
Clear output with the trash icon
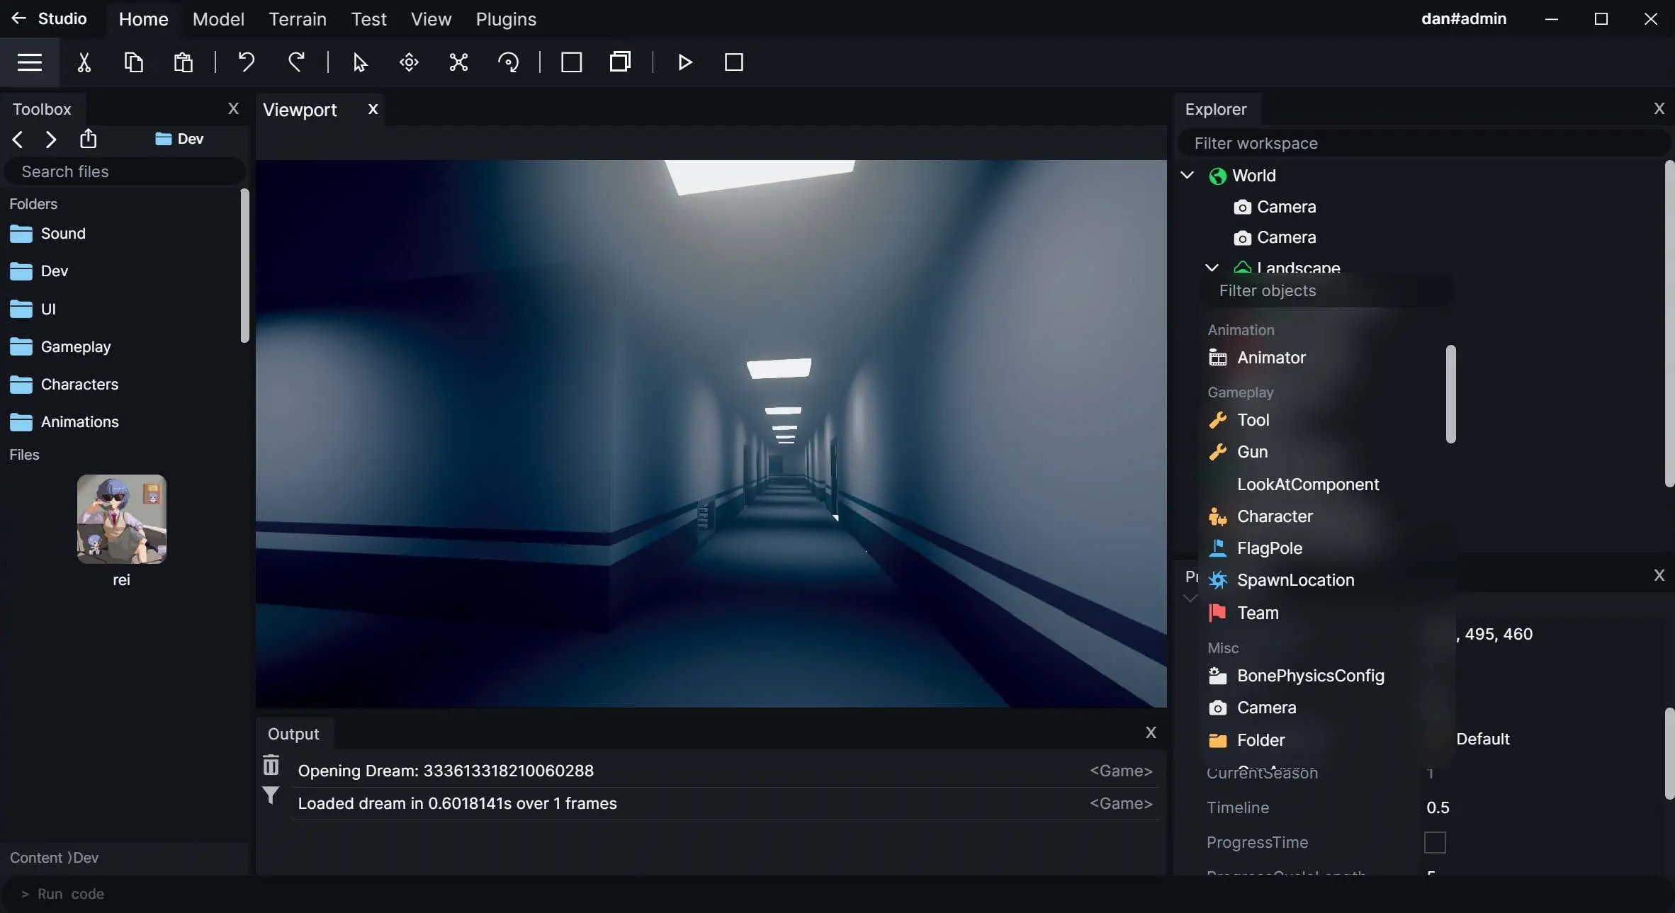coord(271,766)
